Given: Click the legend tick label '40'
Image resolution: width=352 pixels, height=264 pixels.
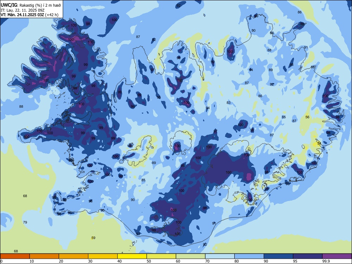Looking at the screenshot, I should click(119, 261).
